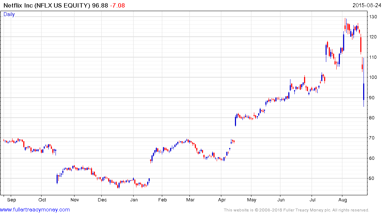The image size is (385, 215).
Task: Click the 2015-08-24 date label
Action: [367, 5]
